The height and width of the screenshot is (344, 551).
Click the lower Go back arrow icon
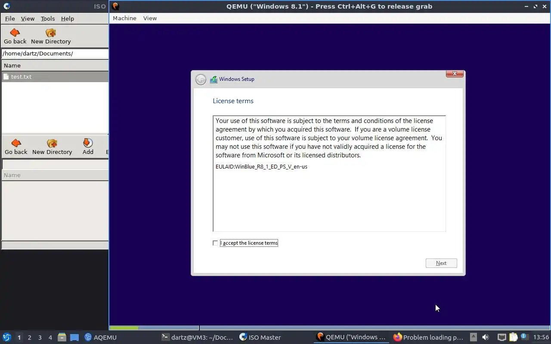click(x=16, y=143)
